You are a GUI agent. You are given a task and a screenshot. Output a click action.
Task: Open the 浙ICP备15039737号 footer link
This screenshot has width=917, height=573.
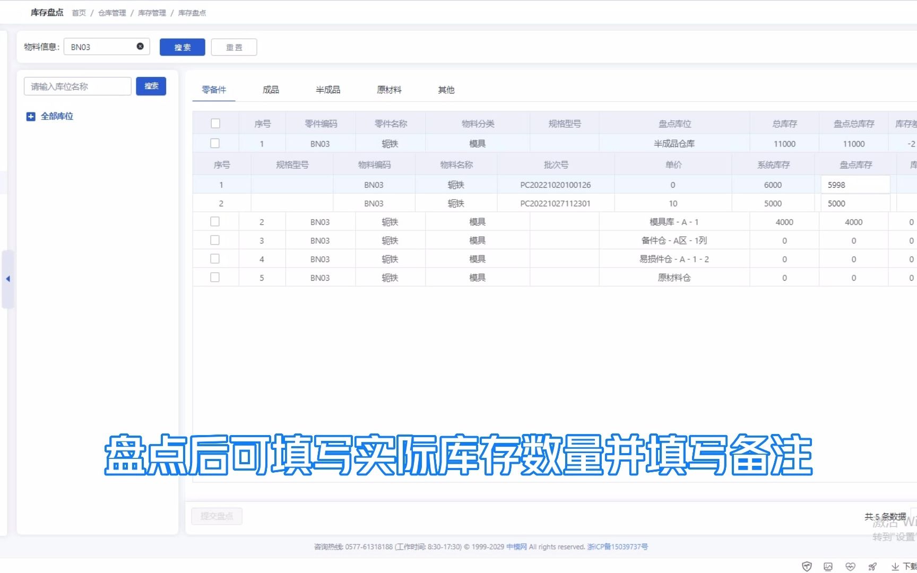tap(618, 546)
